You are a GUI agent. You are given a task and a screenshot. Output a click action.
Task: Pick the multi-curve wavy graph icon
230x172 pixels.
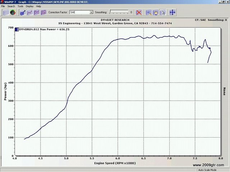tap(43, 13)
